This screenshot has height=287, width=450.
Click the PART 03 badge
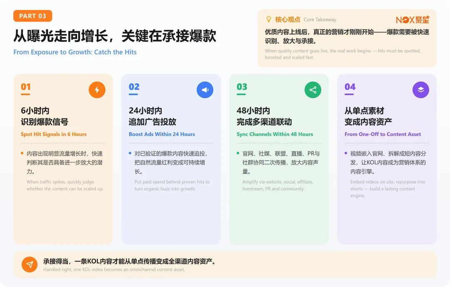[33, 16]
